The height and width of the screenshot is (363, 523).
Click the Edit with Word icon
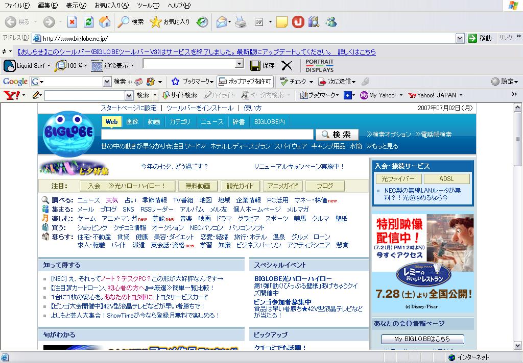(x=259, y=22)
